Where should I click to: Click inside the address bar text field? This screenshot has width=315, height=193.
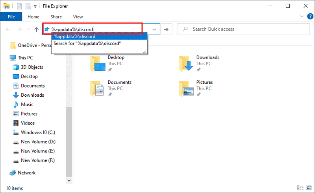pos(96,29)
